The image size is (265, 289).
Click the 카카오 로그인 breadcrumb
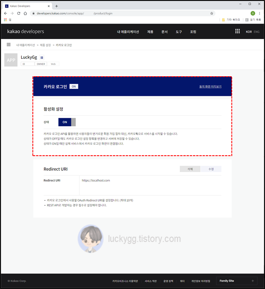[x=64, y=45]
